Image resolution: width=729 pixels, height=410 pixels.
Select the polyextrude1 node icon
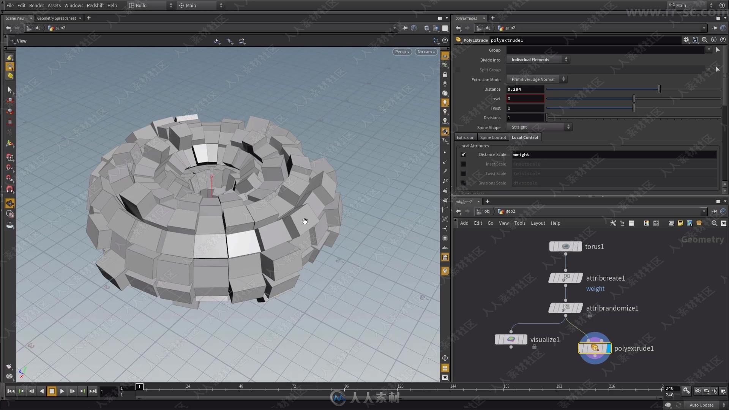(x=595, y=348)
